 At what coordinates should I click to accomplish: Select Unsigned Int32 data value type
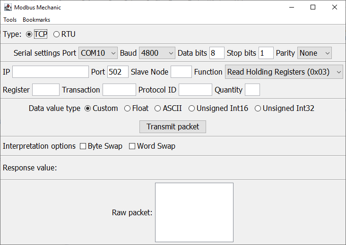point(258,109)
